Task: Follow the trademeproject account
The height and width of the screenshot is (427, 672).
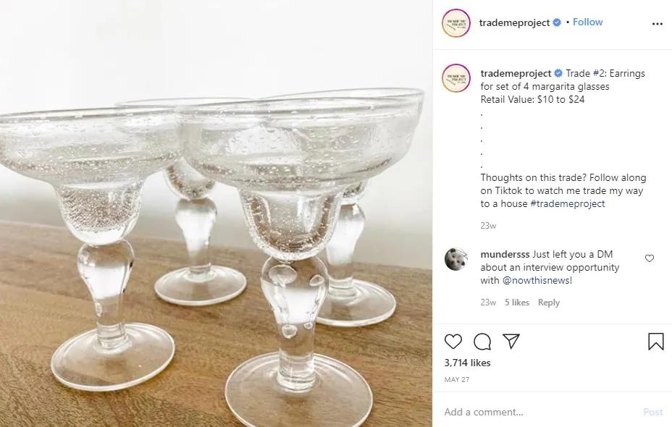Action: point(587,22)
